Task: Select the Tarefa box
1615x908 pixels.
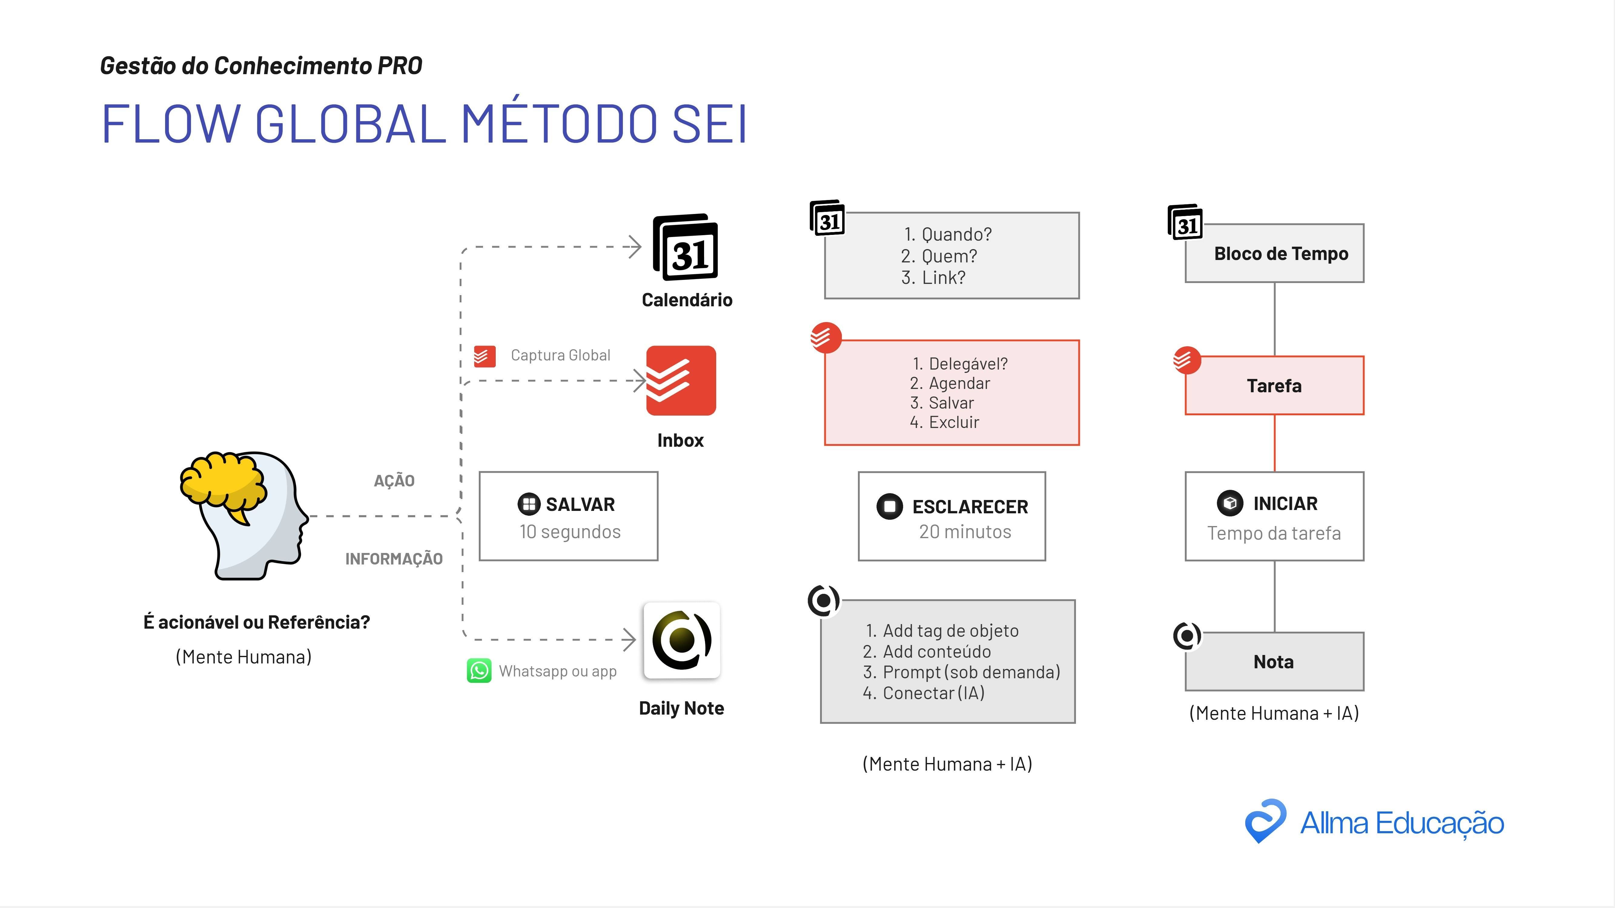Action: (x=1275, y=385)
